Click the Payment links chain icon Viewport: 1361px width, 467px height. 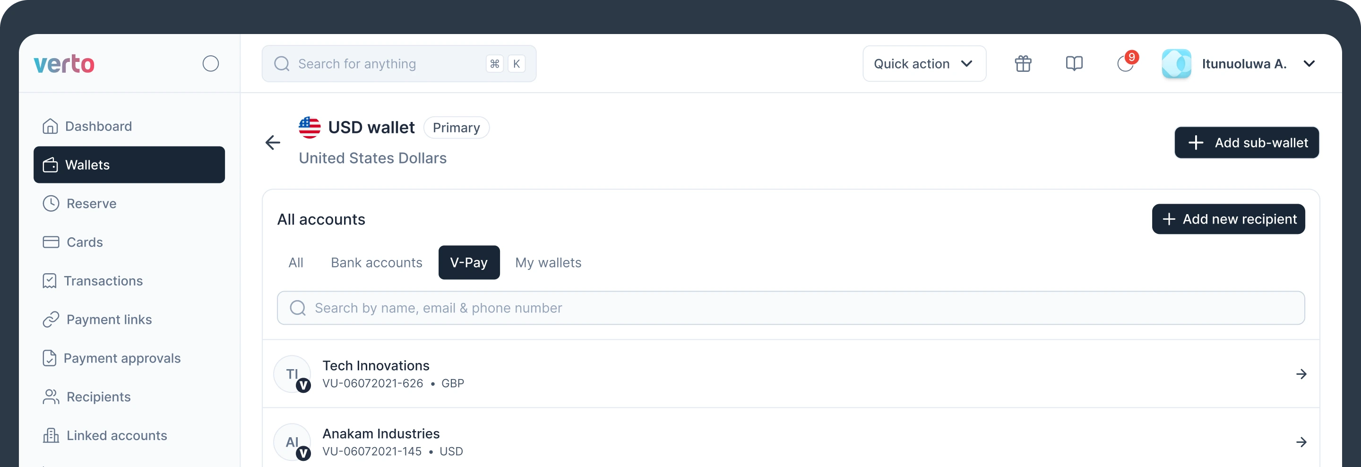pos(51,320)
